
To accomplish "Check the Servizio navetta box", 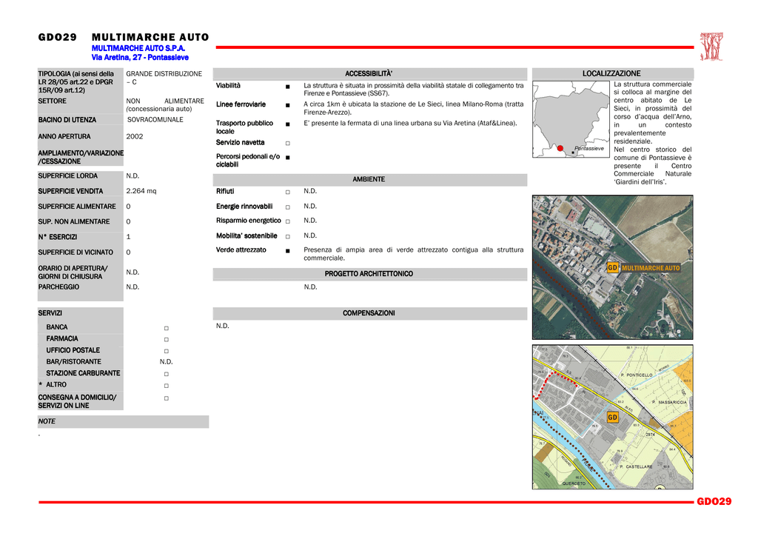I will click(288, 143).
